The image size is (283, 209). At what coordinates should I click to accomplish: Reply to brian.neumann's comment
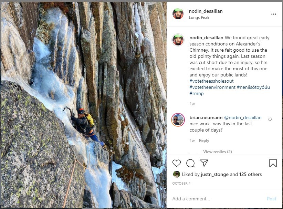[x=204, y=140]
